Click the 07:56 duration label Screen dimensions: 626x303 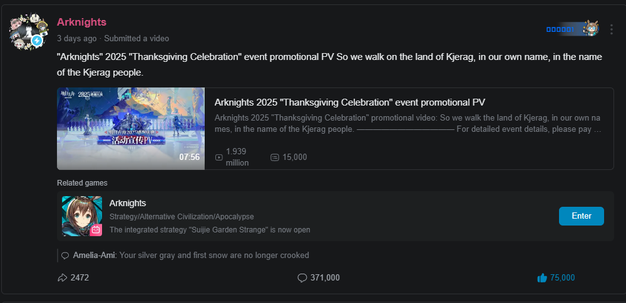click(189, 157)
